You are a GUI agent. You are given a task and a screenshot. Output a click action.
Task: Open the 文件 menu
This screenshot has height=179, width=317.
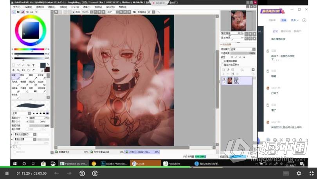click(16, 7)
